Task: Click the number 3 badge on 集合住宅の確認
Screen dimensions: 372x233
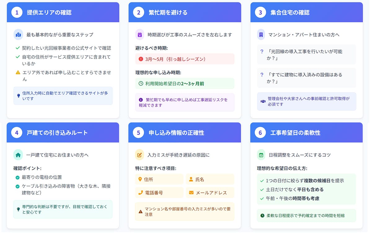Action: (x=260, y=12)
